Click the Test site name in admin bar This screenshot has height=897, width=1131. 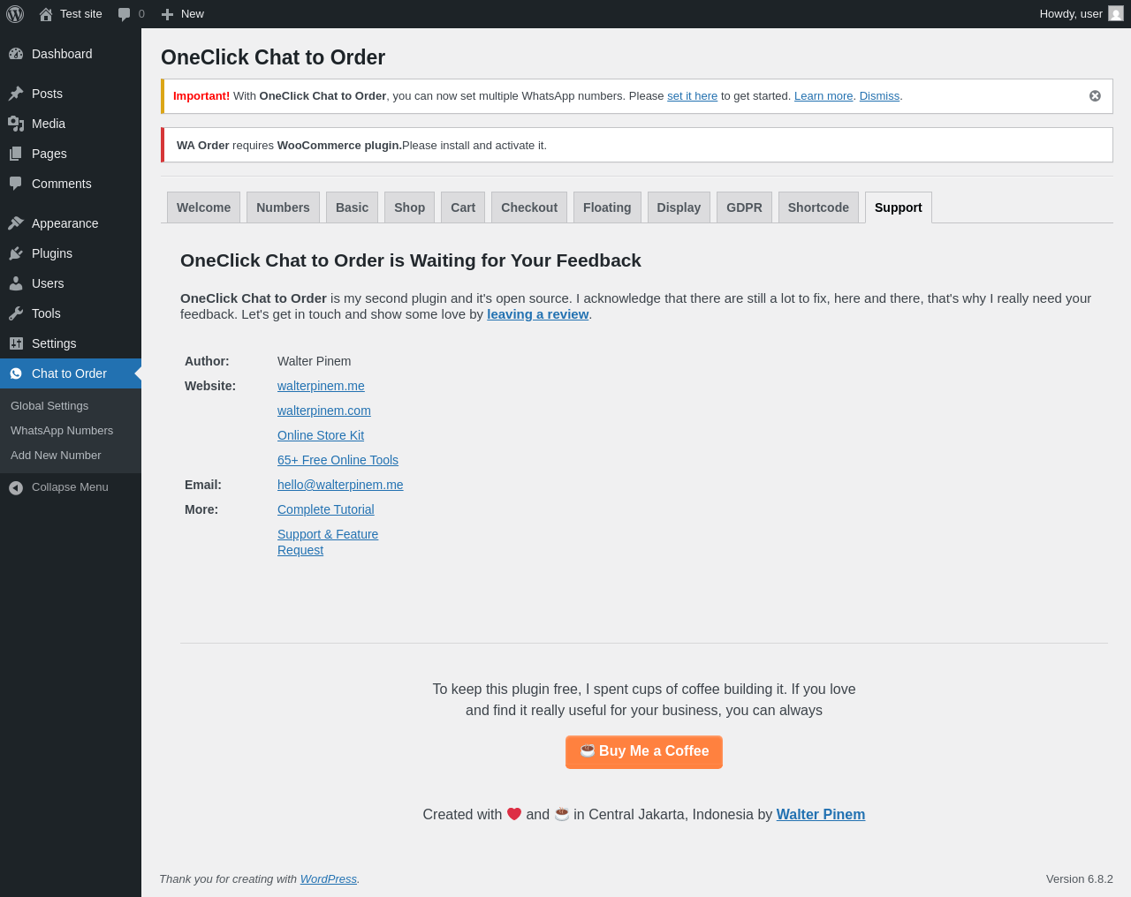81,14
